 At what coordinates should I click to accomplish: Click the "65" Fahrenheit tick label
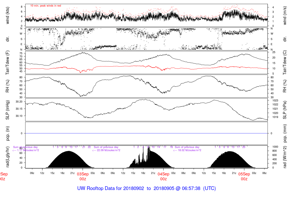coord(21,59)
